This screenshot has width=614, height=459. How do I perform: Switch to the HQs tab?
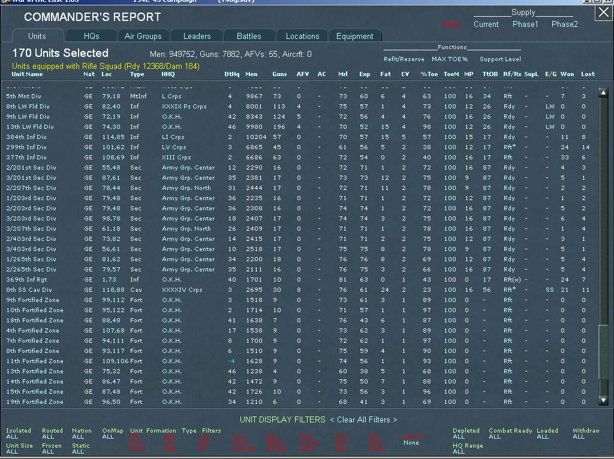click(91, 36)
